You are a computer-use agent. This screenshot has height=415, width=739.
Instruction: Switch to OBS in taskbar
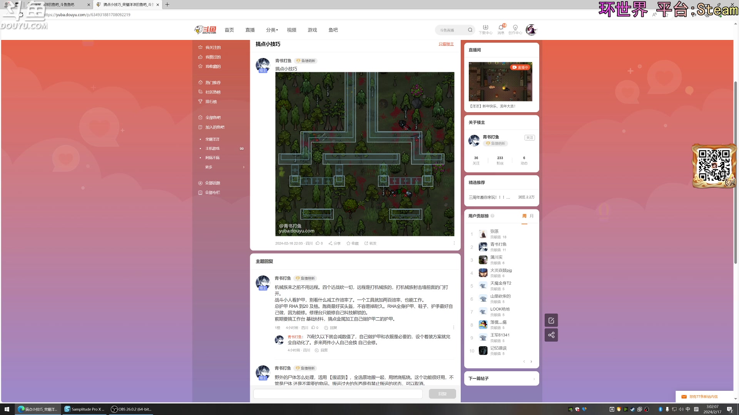(x=132, y=409)
